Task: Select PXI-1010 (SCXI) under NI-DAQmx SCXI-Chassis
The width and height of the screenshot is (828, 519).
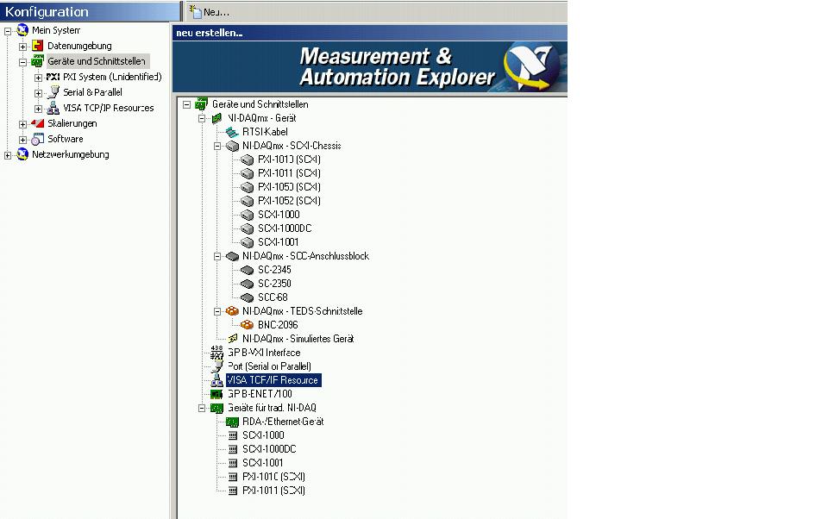Action: pyautogui.click(x=290, y=159)
